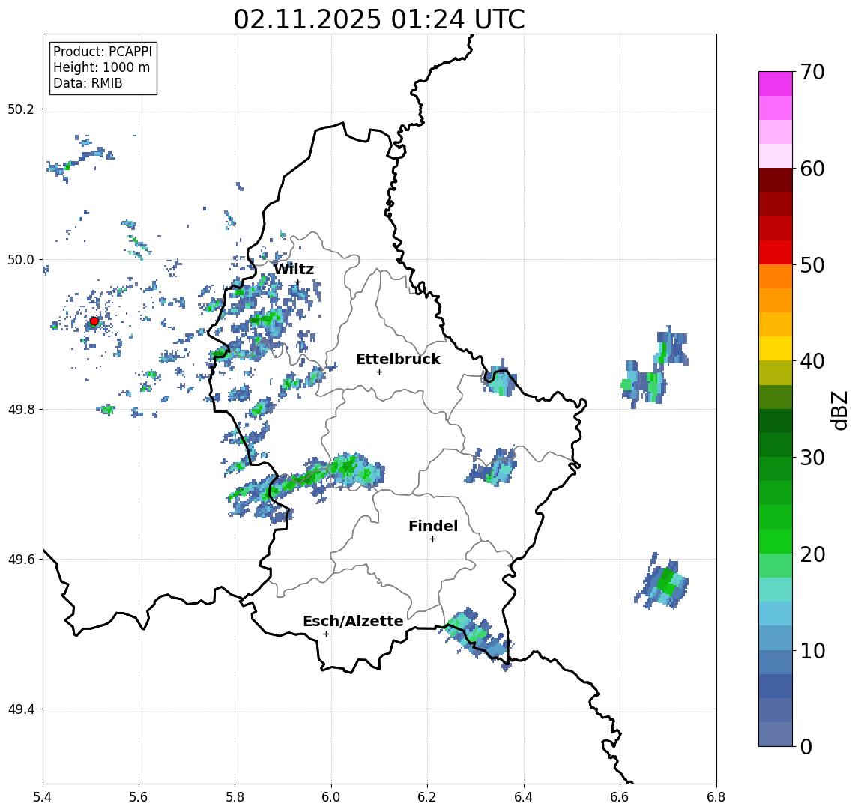Click latitude axis label 50.2
Image resolution: width=858 pixels, height=812 pixels.
pyautogui.click(x=21, y=109)
